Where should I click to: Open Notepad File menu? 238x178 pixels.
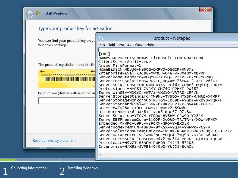102,44
